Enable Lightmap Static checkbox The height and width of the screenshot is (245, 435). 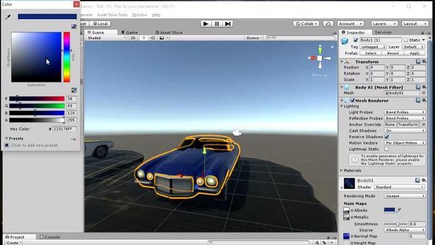pyautogui.click(x=387, y=149)
